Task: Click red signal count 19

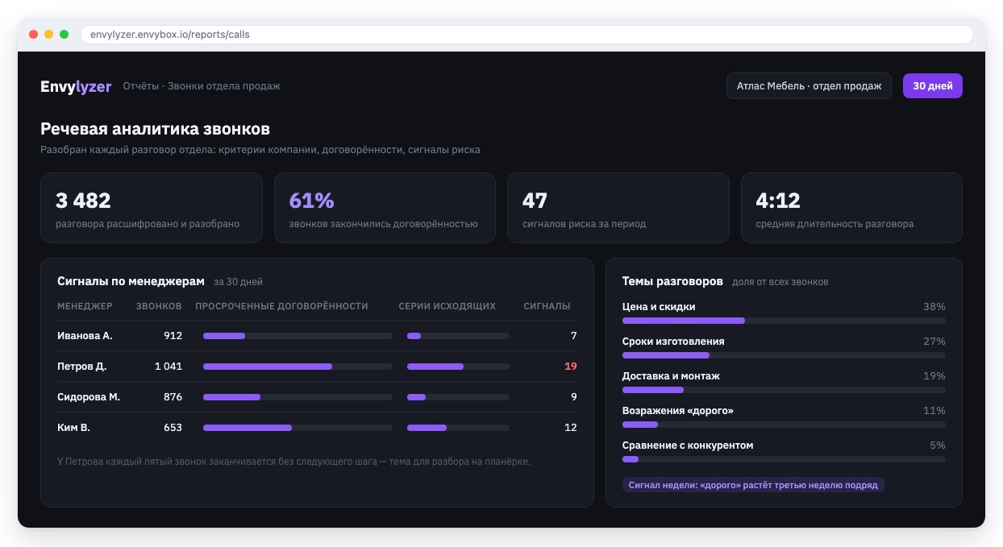Action: pos(571,367)
